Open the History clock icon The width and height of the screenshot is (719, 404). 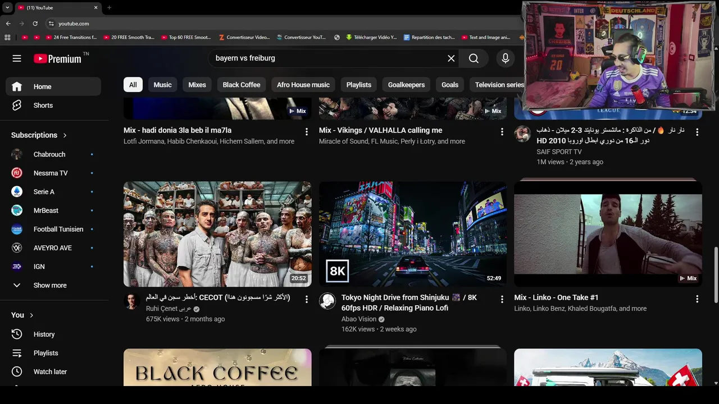click(17, 334)
